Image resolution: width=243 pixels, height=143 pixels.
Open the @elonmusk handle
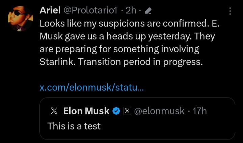click(159, 111)
